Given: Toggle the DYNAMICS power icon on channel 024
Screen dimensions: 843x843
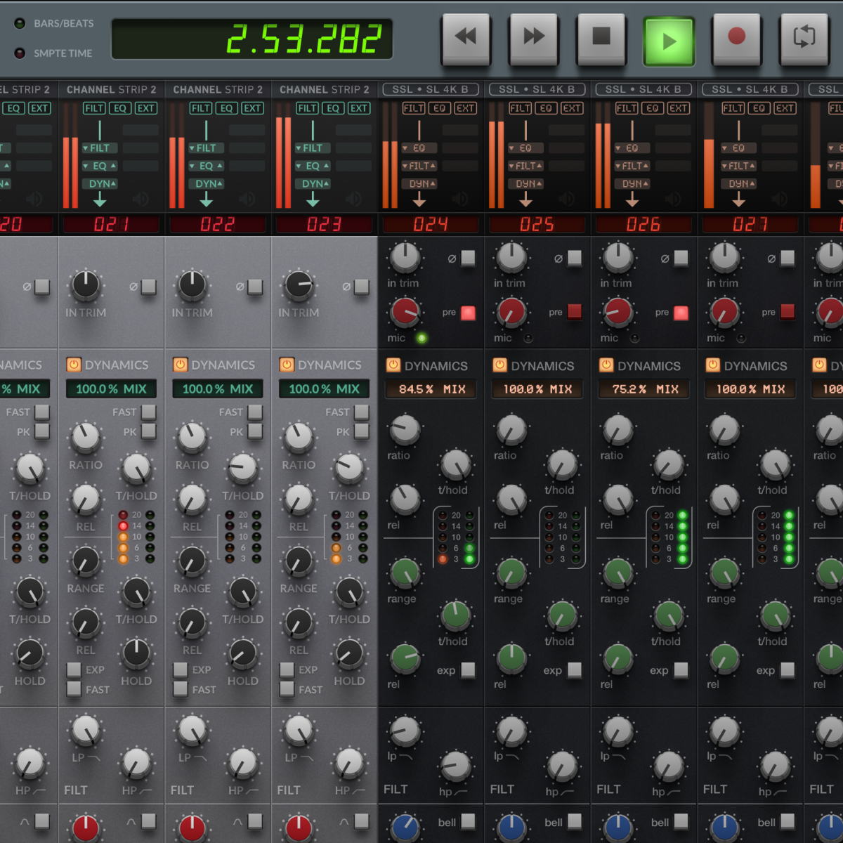Looking at the screenshot, I should point(393,365).
